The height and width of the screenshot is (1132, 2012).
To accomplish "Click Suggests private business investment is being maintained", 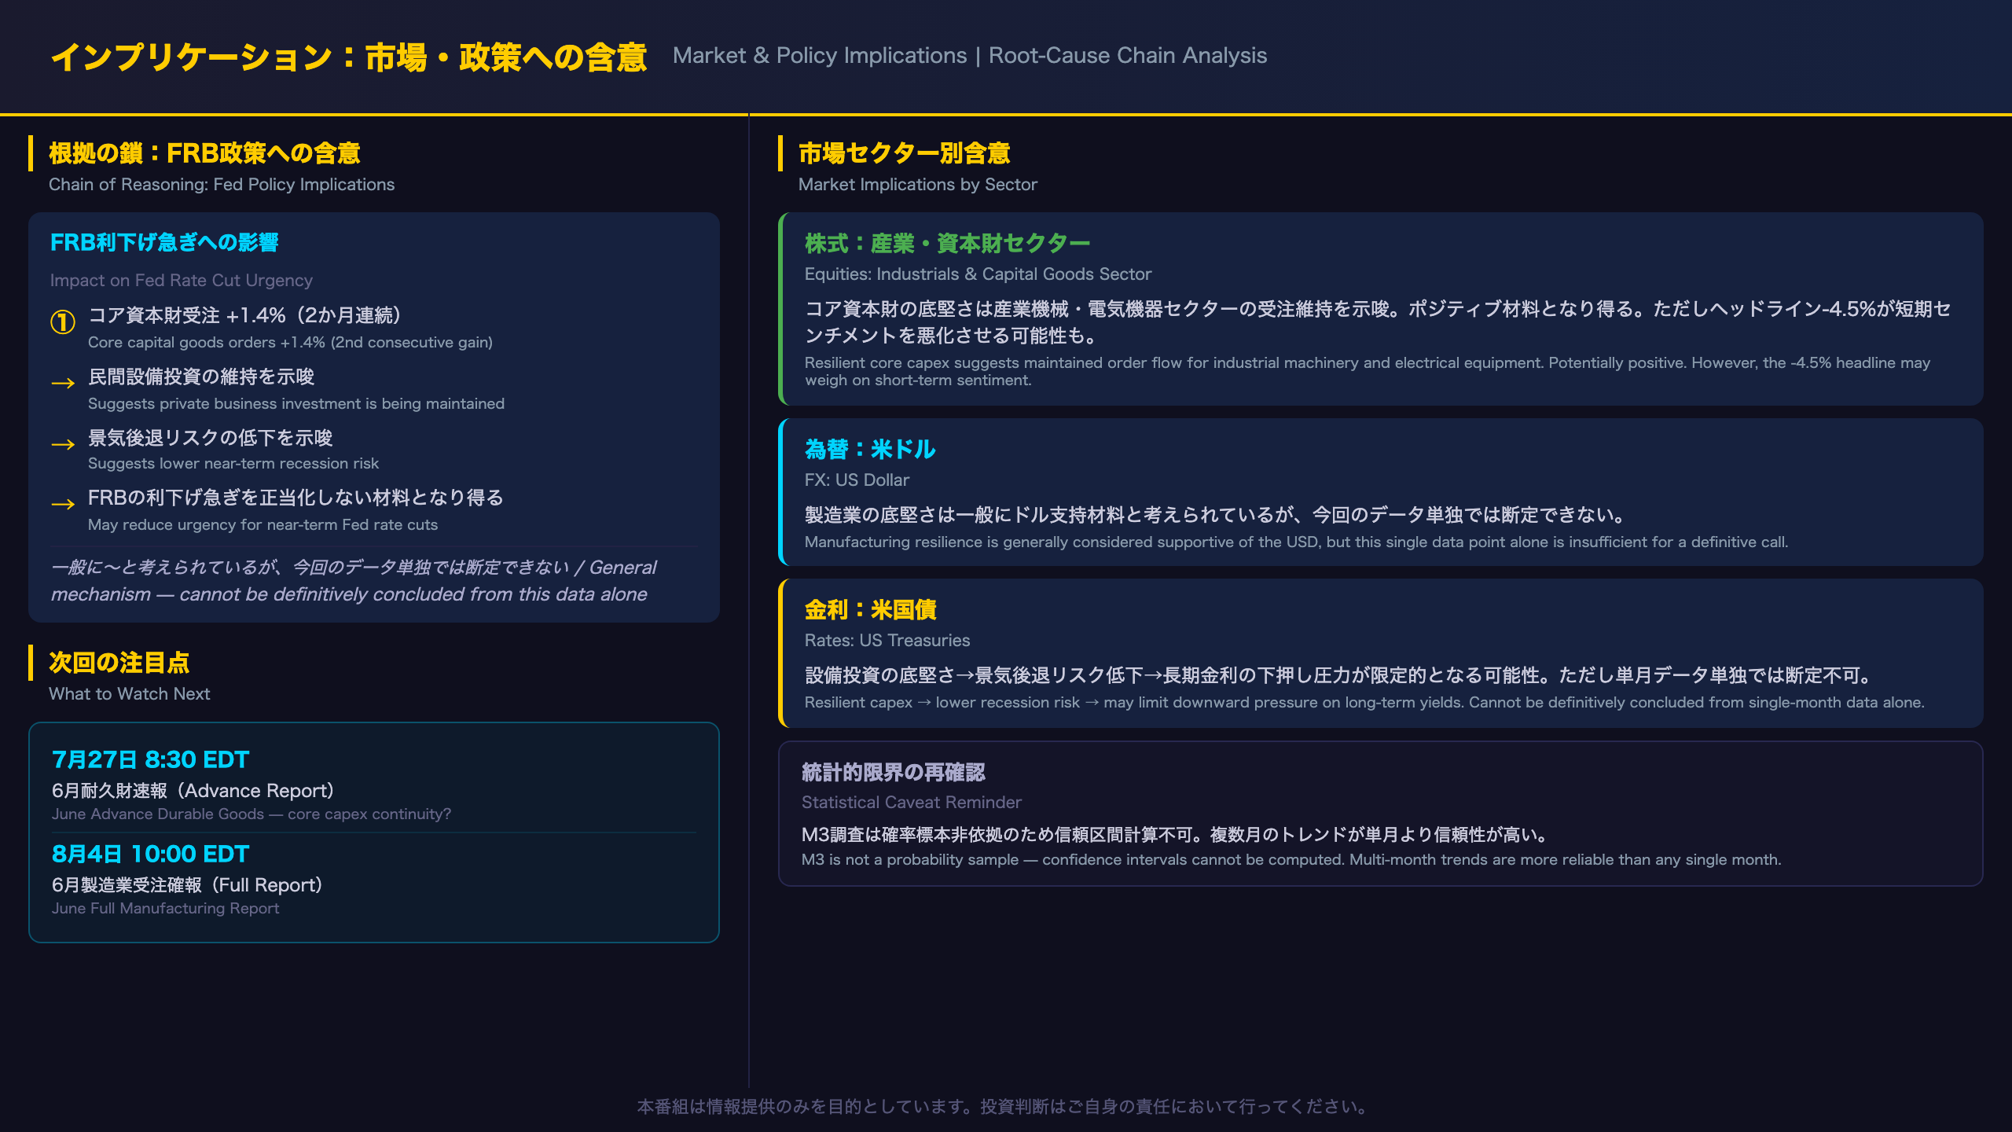I will pyautogui.click(x=296, y=404).
